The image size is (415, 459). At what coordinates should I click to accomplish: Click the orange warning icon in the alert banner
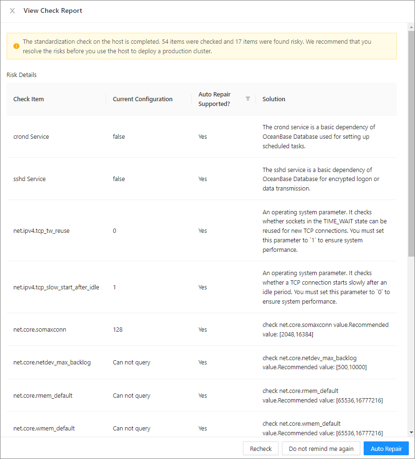click(x=16, y=46)
